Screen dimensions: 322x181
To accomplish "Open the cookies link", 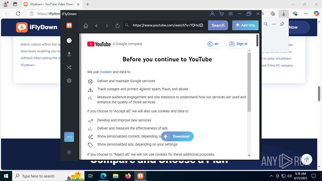I will pos(106,72).
